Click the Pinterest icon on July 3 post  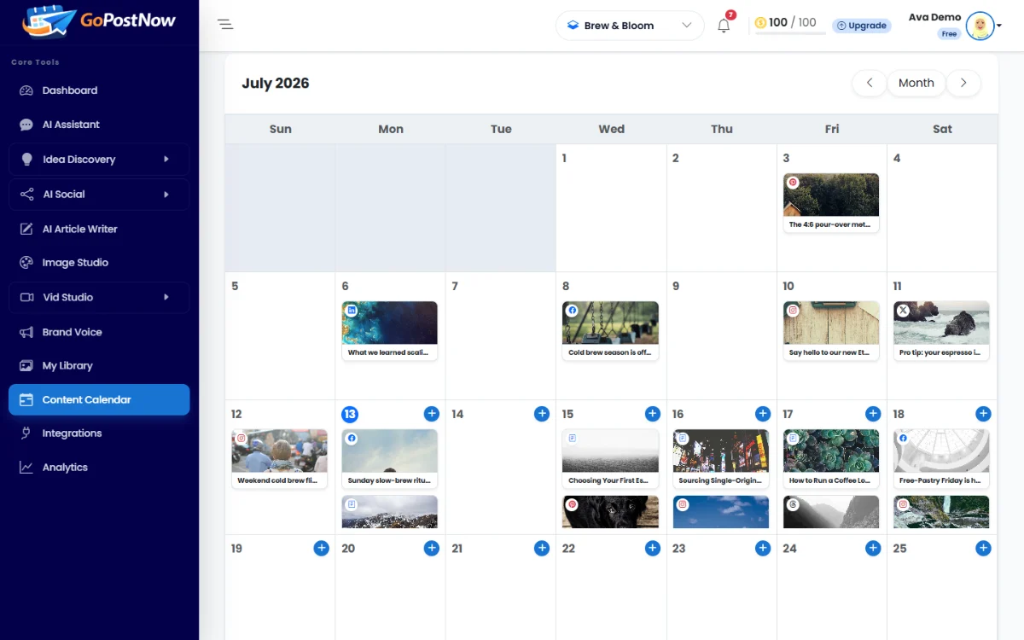pos(793,183)
